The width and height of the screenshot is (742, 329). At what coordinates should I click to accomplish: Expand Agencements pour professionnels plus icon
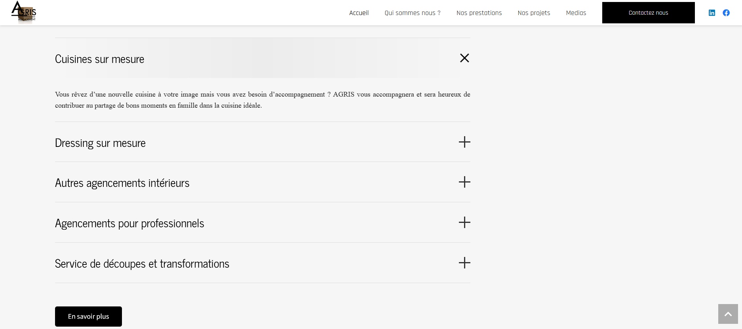pos(464,223)
